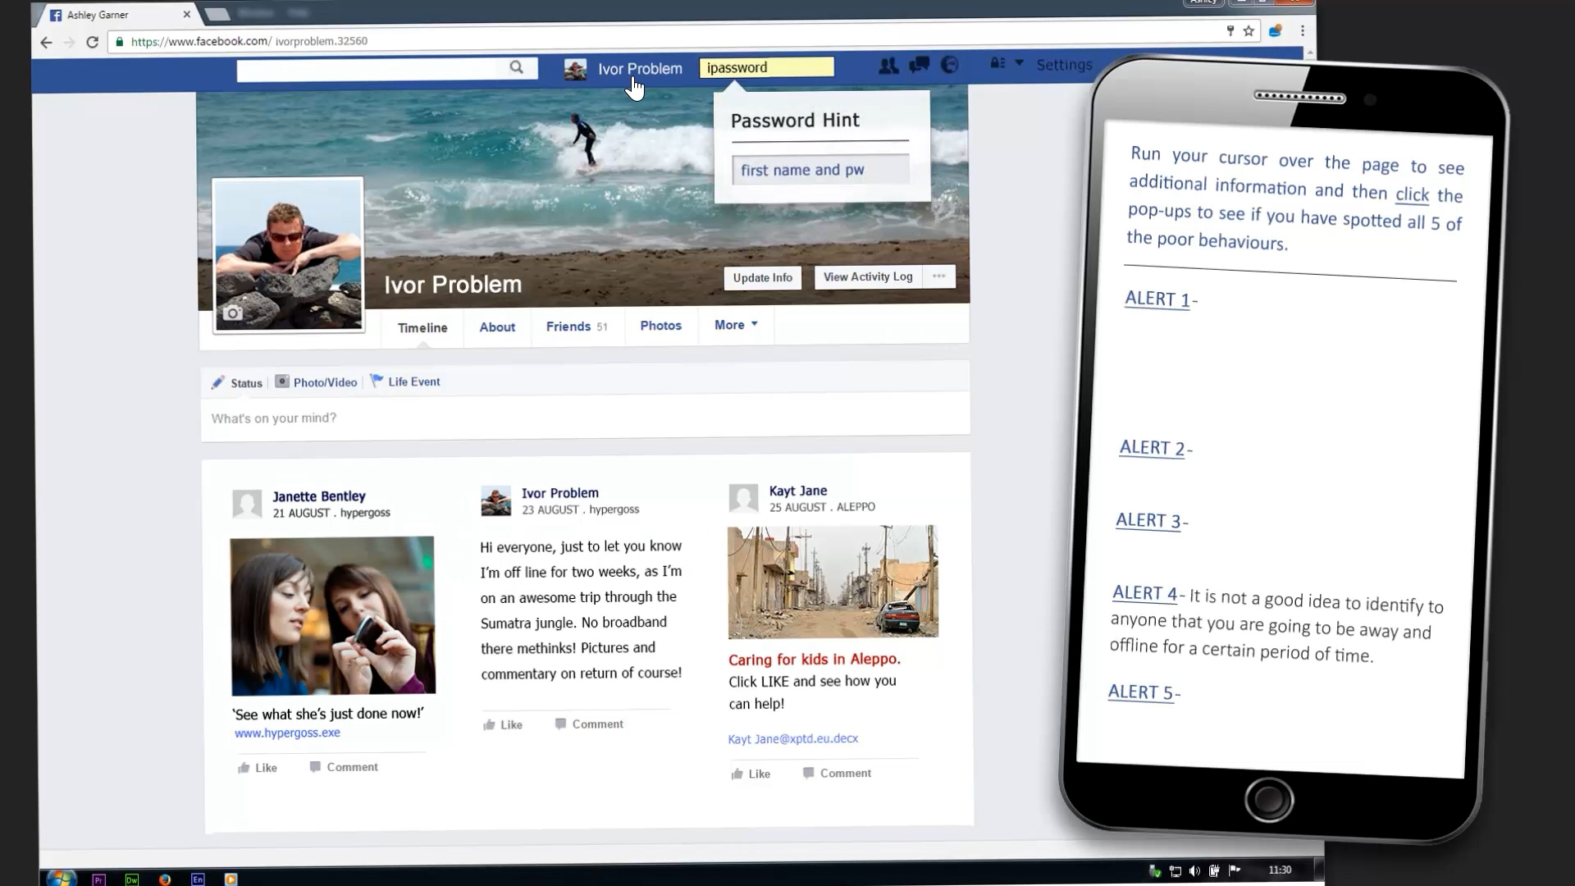1575x886 pixels.
Task: Open the www.hypergoss.exe link
Action: (287, 733)
